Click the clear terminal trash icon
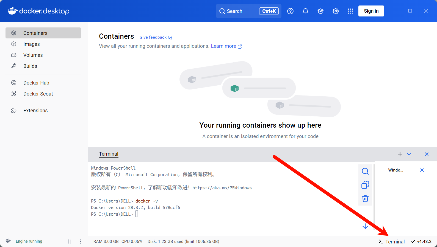The image size is (437, 247). [365, 198]
